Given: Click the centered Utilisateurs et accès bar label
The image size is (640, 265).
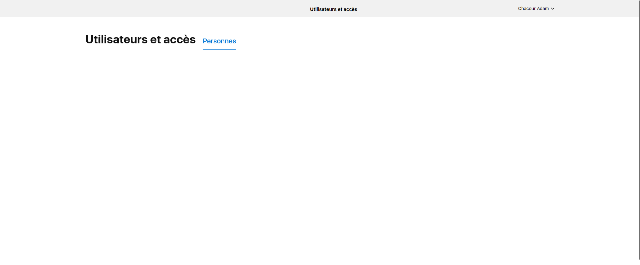Looking at the screenshot, I should click(x=333, y=9).
